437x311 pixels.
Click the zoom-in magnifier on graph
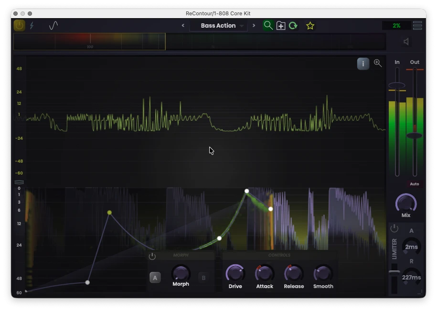378,63
